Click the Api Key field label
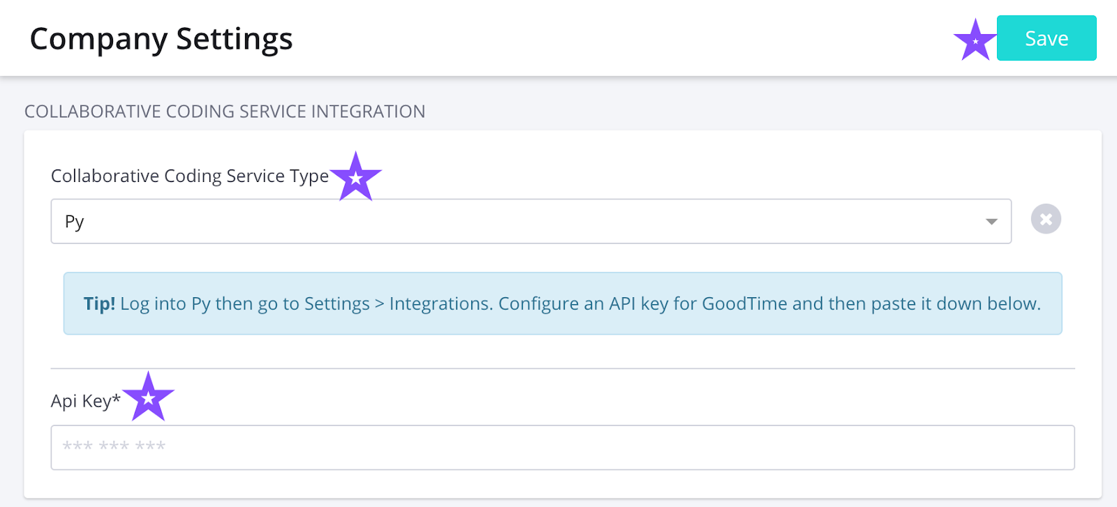The width and height of the screenshot is (1117, 507). [81, 401]
